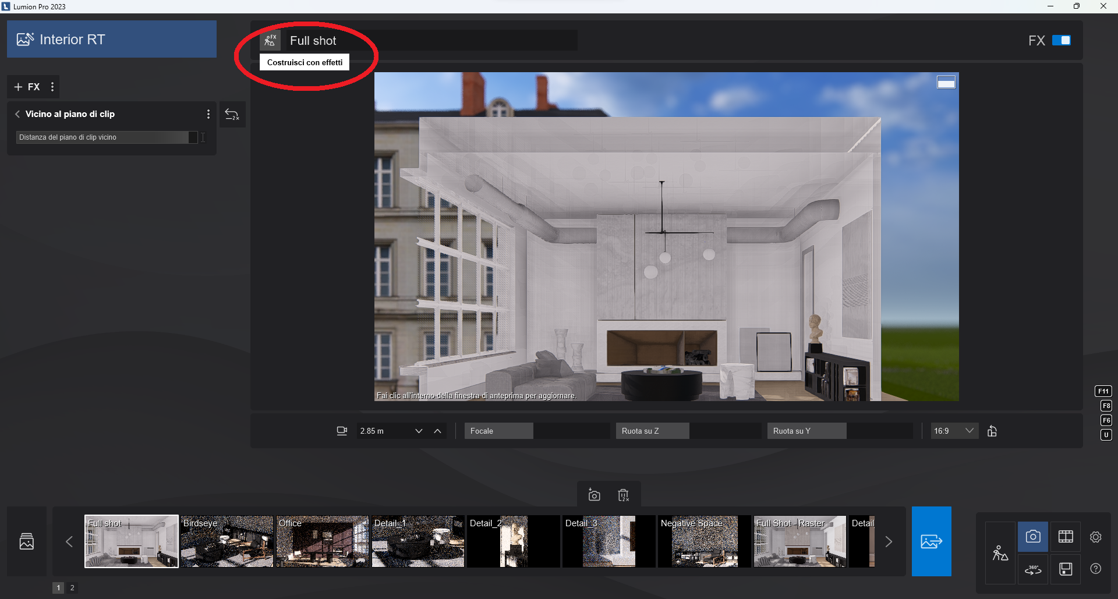Select Photo mode camera icon
The height and width of the screenshot is (599, 1118).
pos(1033,537)
